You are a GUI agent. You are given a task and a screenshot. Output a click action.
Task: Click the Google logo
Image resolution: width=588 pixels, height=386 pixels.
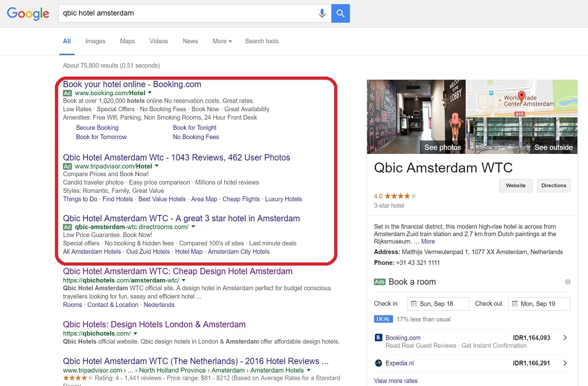[x=28, y=14]
